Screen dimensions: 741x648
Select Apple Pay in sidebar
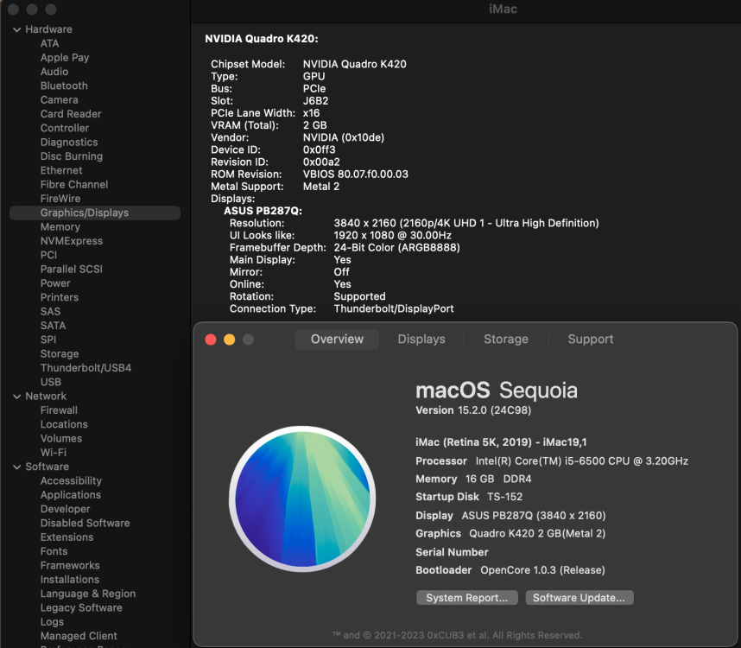(x=65, y=58)
